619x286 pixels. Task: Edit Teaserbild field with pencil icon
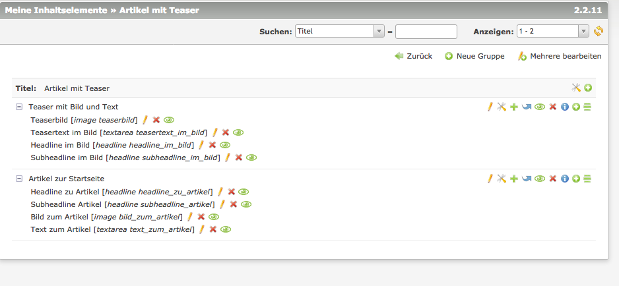145,120
